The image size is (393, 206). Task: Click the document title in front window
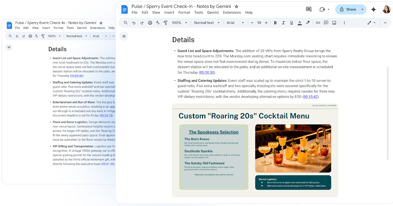point(181,6)
